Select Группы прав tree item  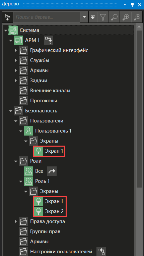pos(45,232)
